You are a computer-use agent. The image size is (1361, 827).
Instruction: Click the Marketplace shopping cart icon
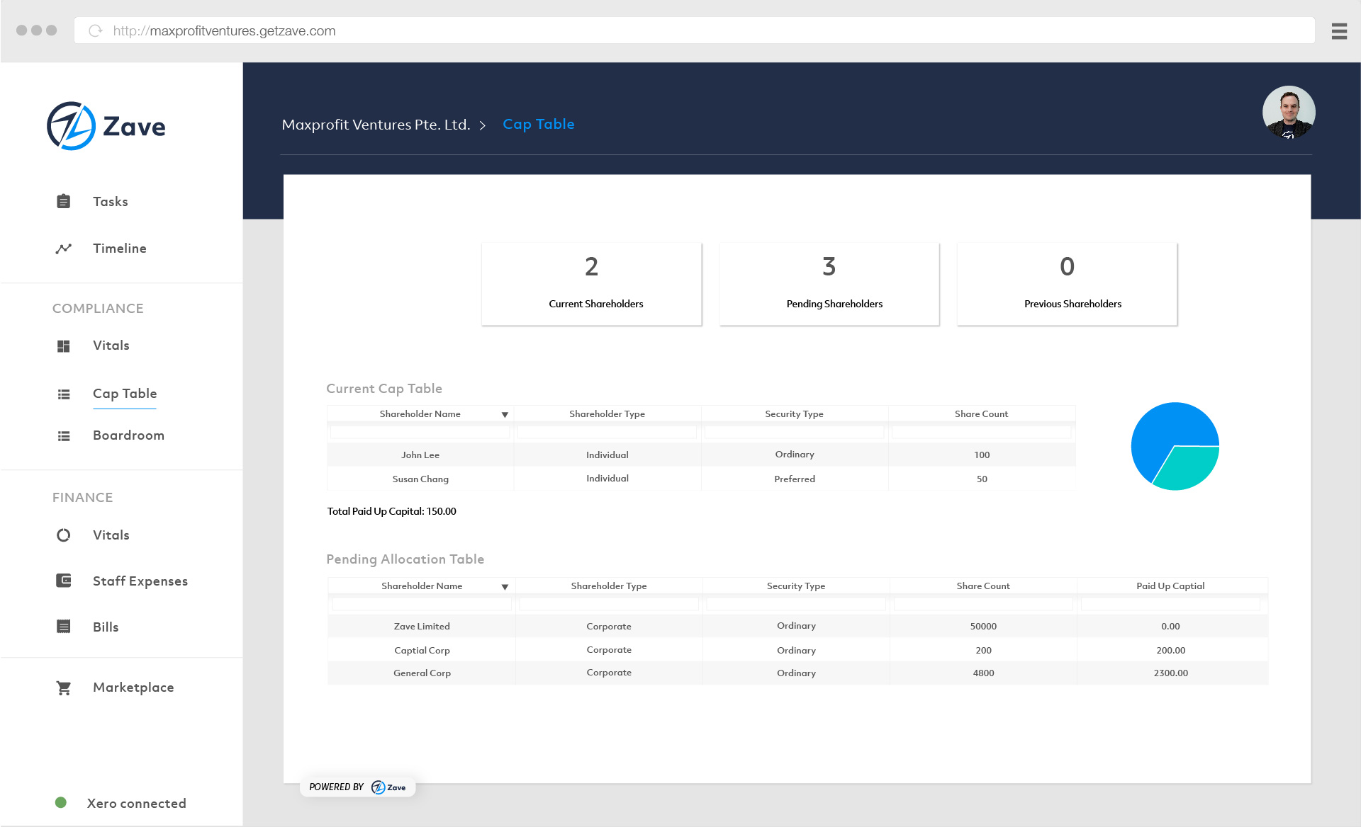point(63,688)
